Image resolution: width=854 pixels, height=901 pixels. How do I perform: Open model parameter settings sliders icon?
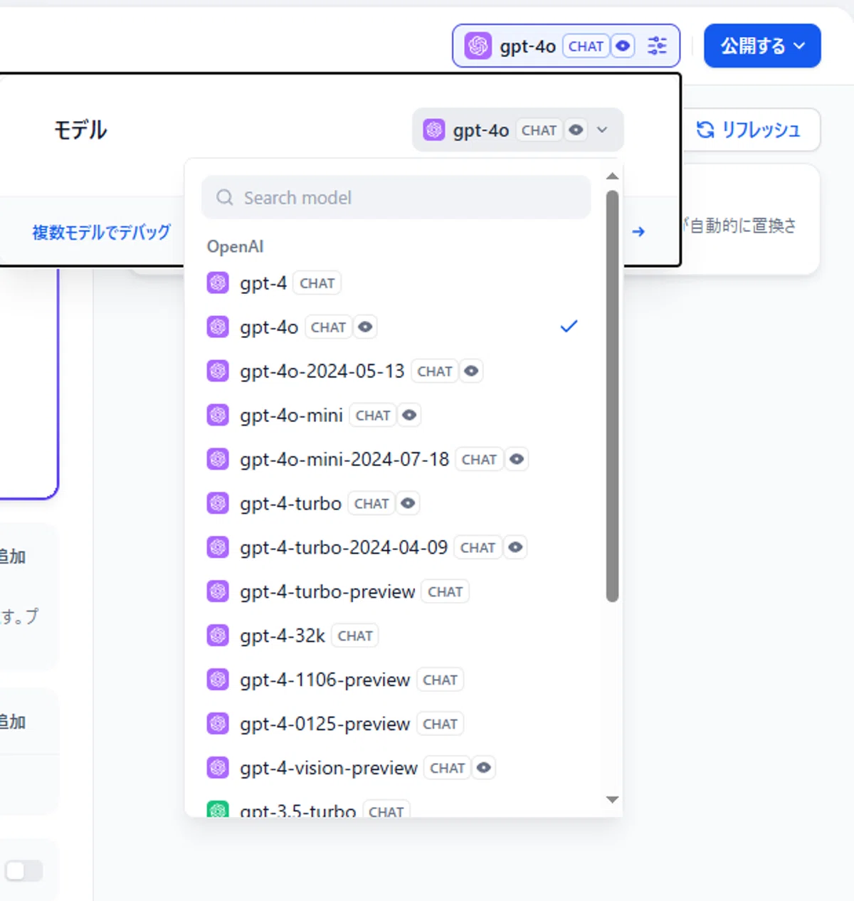(x=657, y=46)
